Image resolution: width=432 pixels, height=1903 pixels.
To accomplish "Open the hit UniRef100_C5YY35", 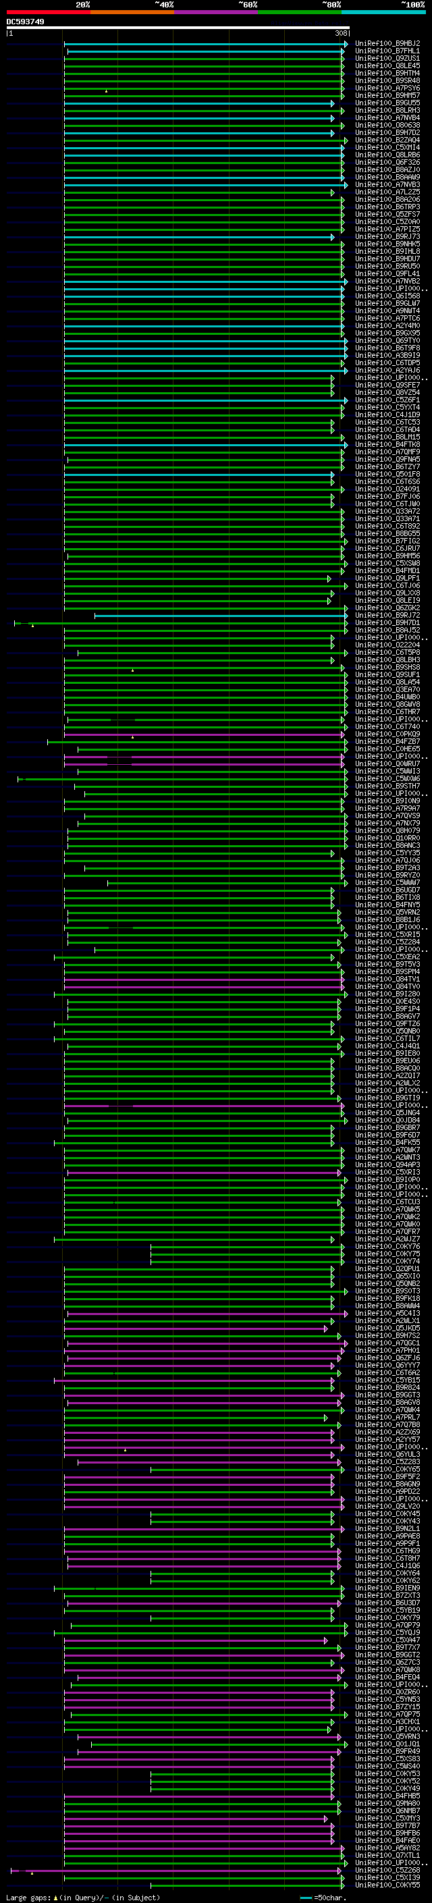I will click(387, 853).
